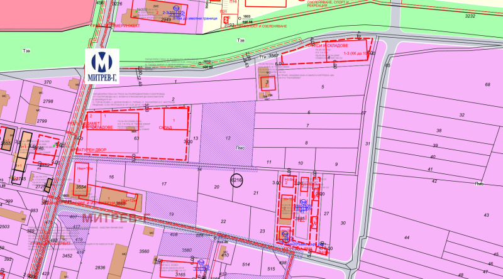Screen dimensions: 503x279
Task: Click the parcel numbered 68
Action: 487,84
